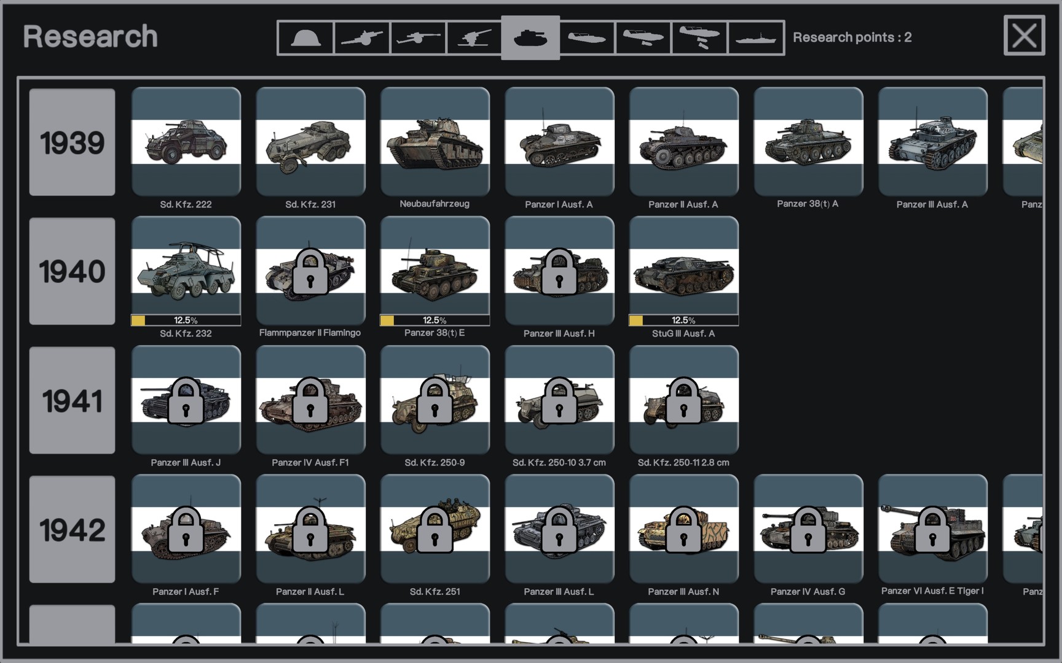
Task: Click the Neubaufahrzeug tank card
Action: click(435, 142)
